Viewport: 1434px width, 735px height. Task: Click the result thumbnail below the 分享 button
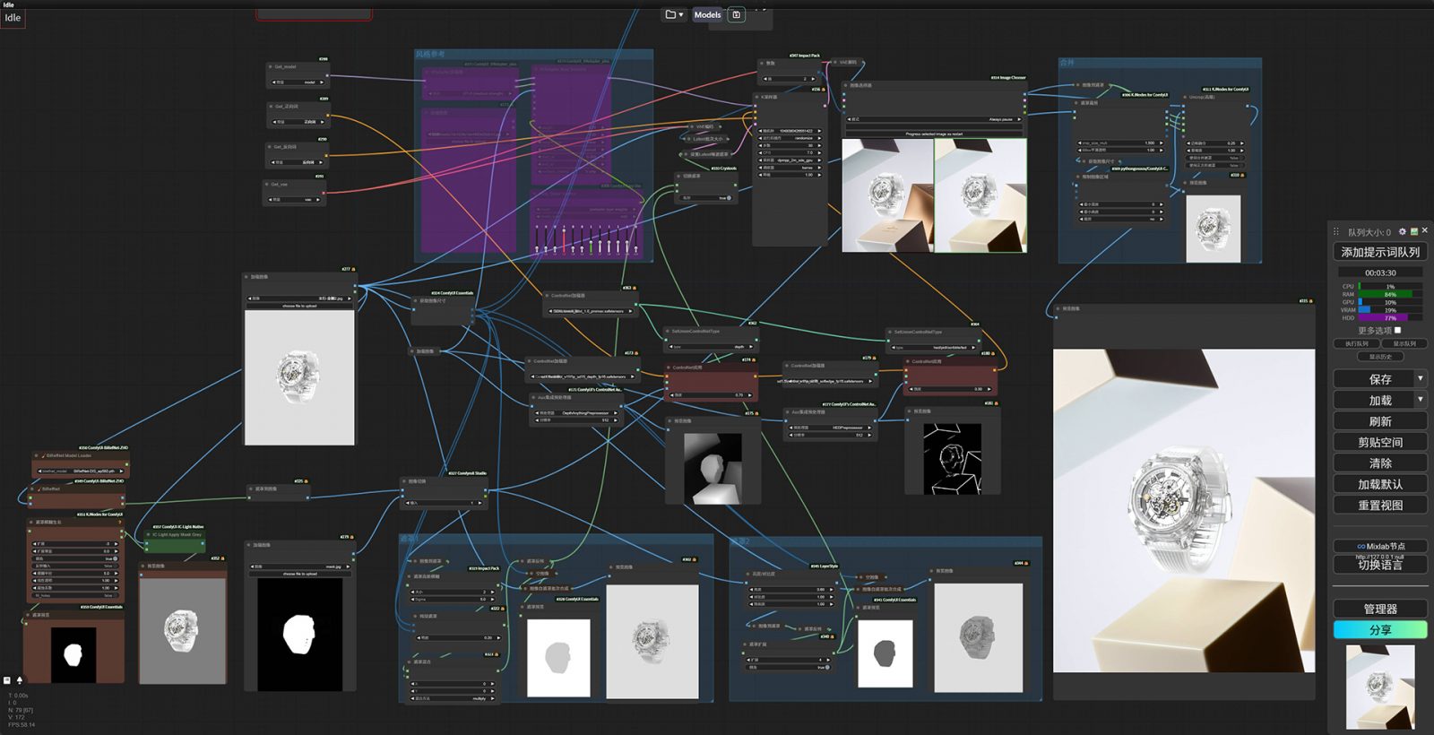(1380, 687)
